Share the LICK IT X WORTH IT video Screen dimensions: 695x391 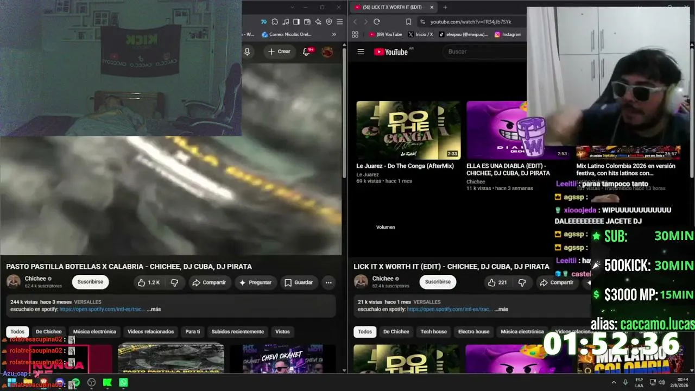(557, 282)
